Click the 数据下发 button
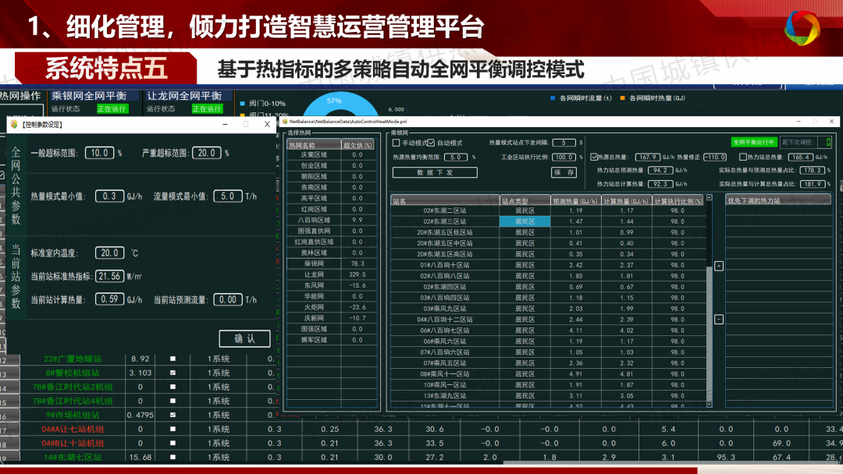This screenshot has height=474, width=843. tap(435, 172)
